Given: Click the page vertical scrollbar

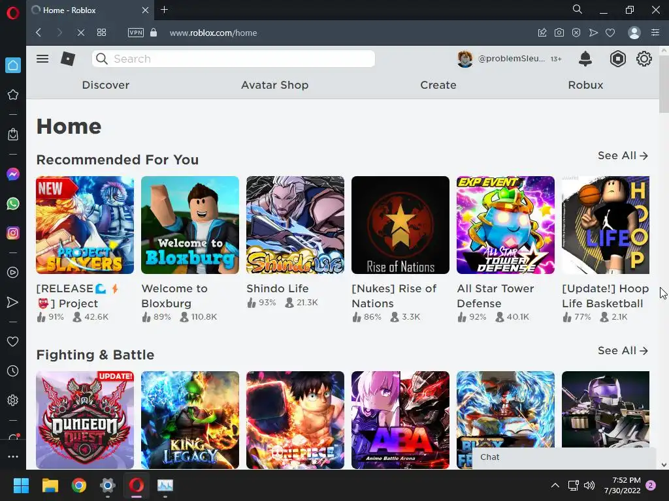Looking at the screenshot, I should tap(664, 84).
